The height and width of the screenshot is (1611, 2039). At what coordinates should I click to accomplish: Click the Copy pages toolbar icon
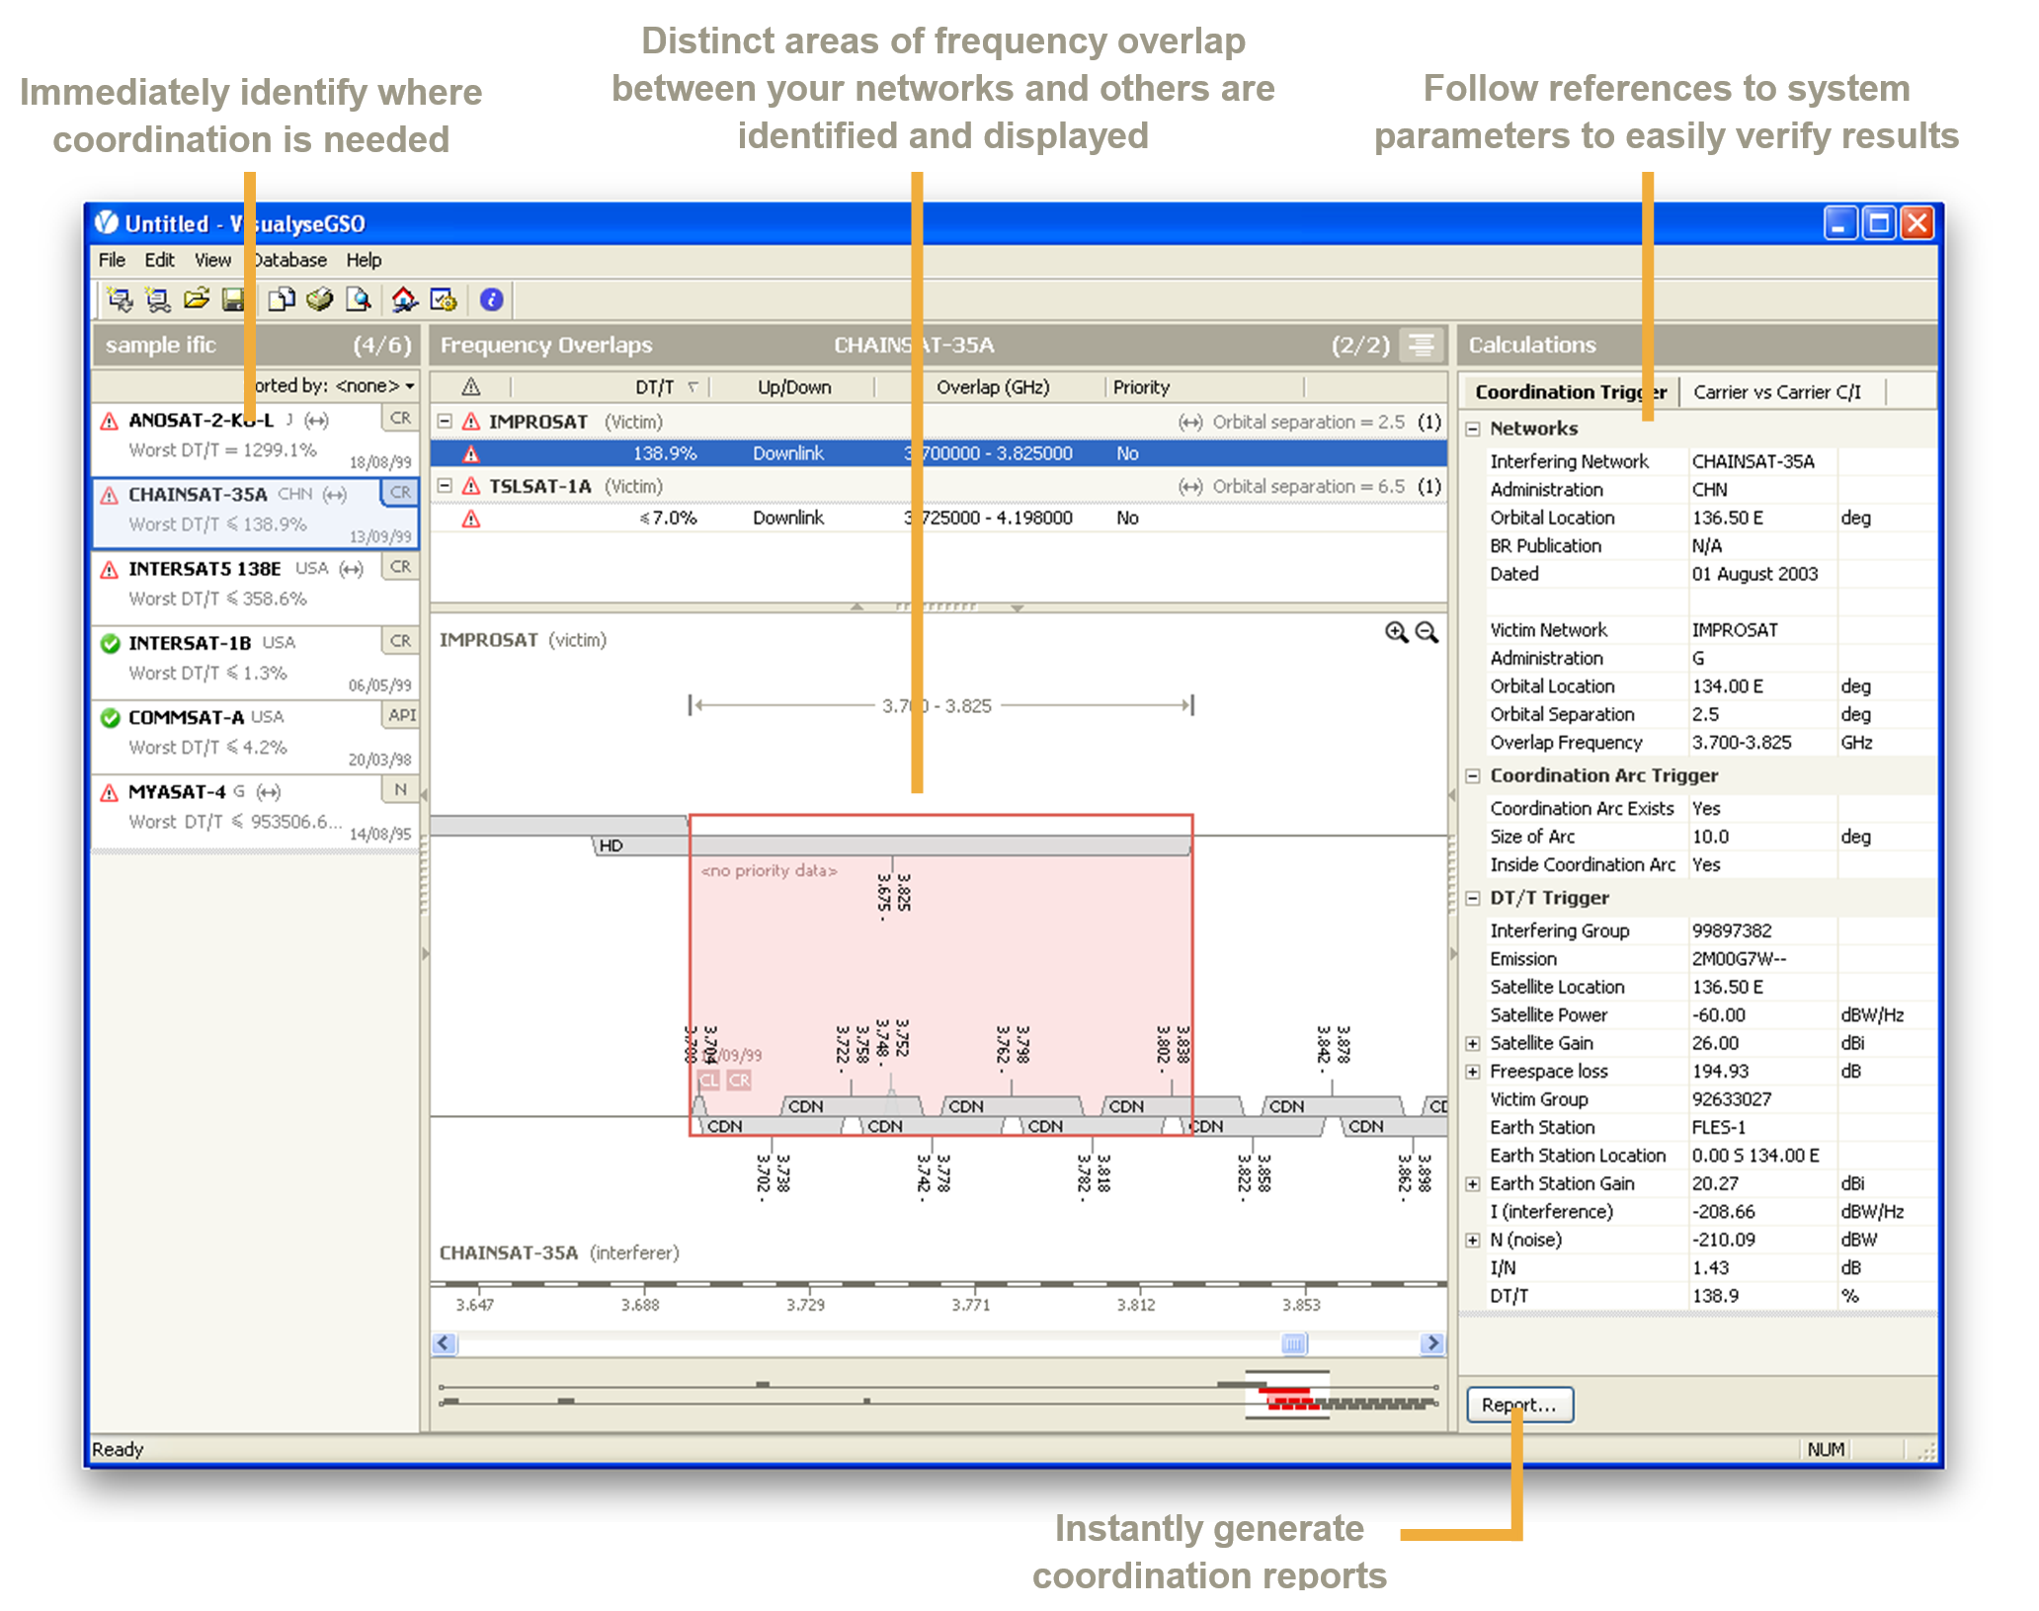282,299
